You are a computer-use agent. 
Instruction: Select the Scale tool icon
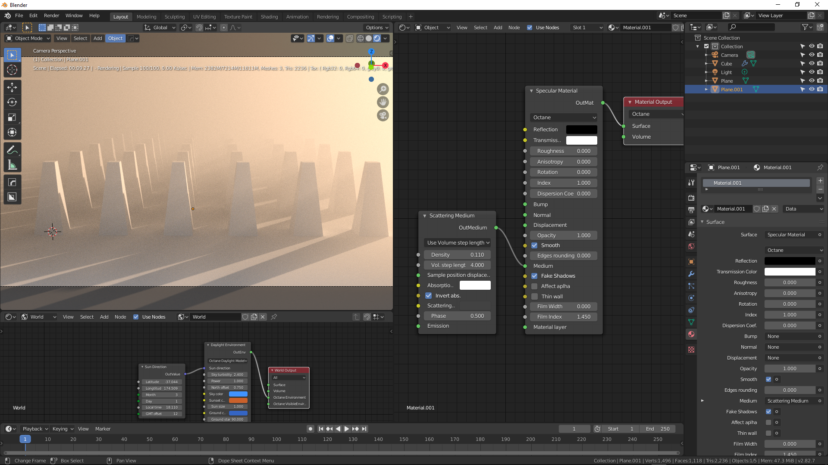click(x=12, y=117)
